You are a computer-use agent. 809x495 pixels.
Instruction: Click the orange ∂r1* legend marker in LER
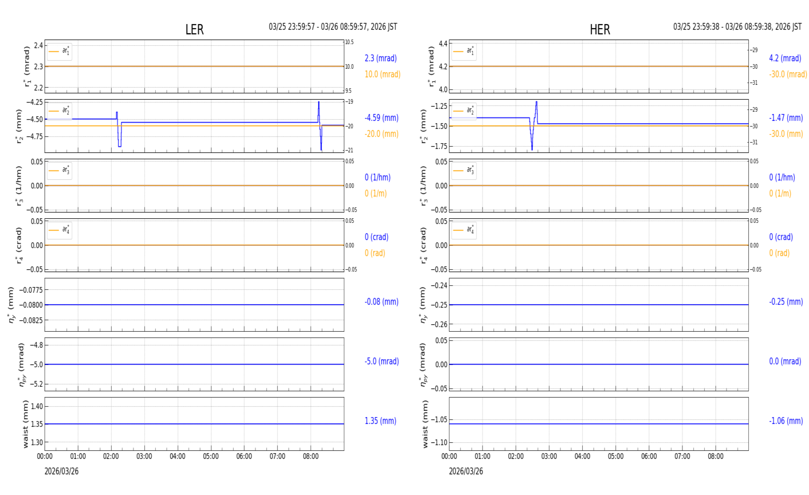[x=54, y=52]
